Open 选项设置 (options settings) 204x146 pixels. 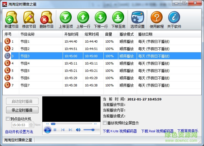pos(137,20)
